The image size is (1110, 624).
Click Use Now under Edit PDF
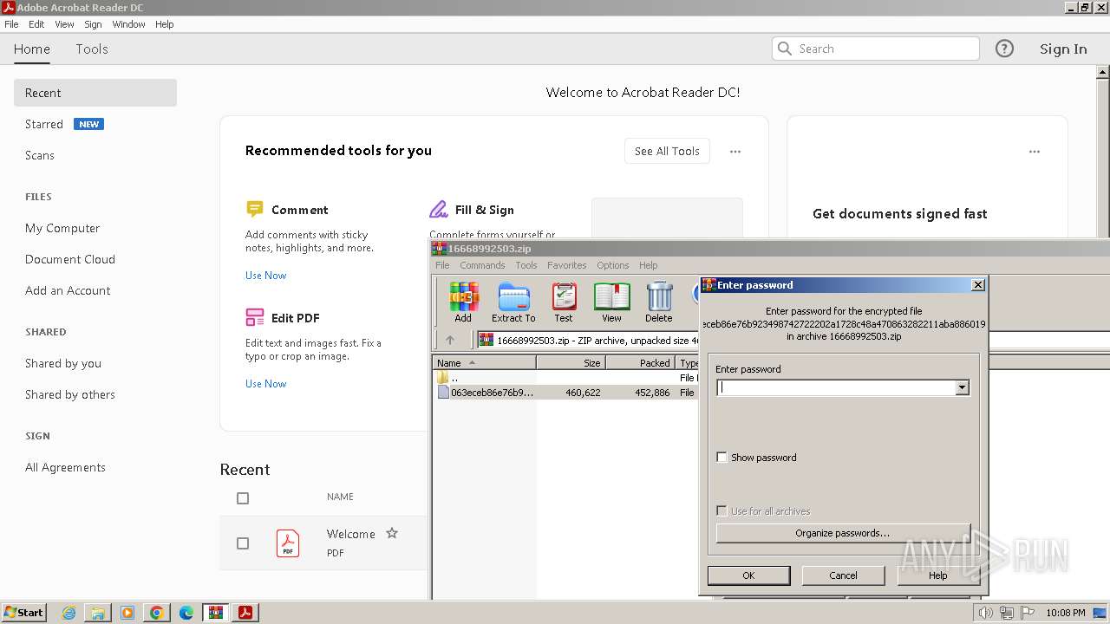point(265,384)
